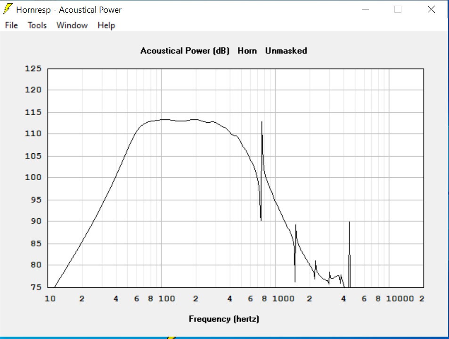The height and width of the screenshot is (339, 449).
Task: Click the partially visible lightning icon at bottom edge
Action: click(x=172, y=337)
